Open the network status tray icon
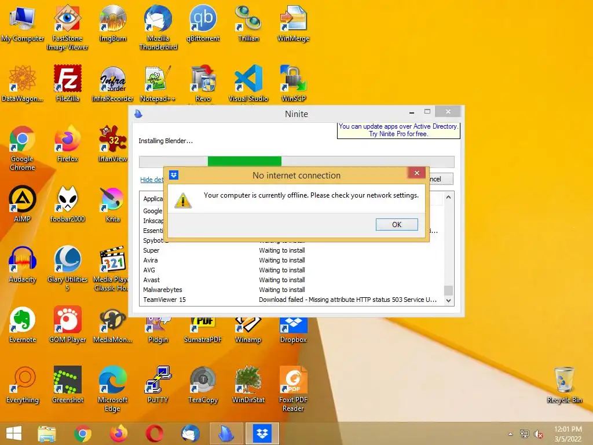The image size is (593, 445). tap(524, 434)
